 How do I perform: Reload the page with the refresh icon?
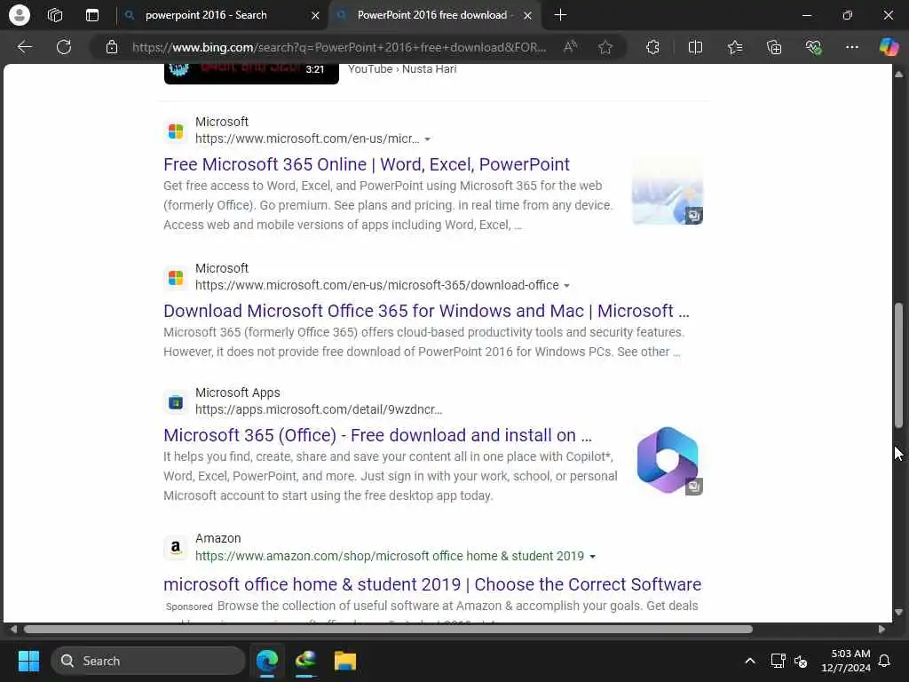coord(64,47)
